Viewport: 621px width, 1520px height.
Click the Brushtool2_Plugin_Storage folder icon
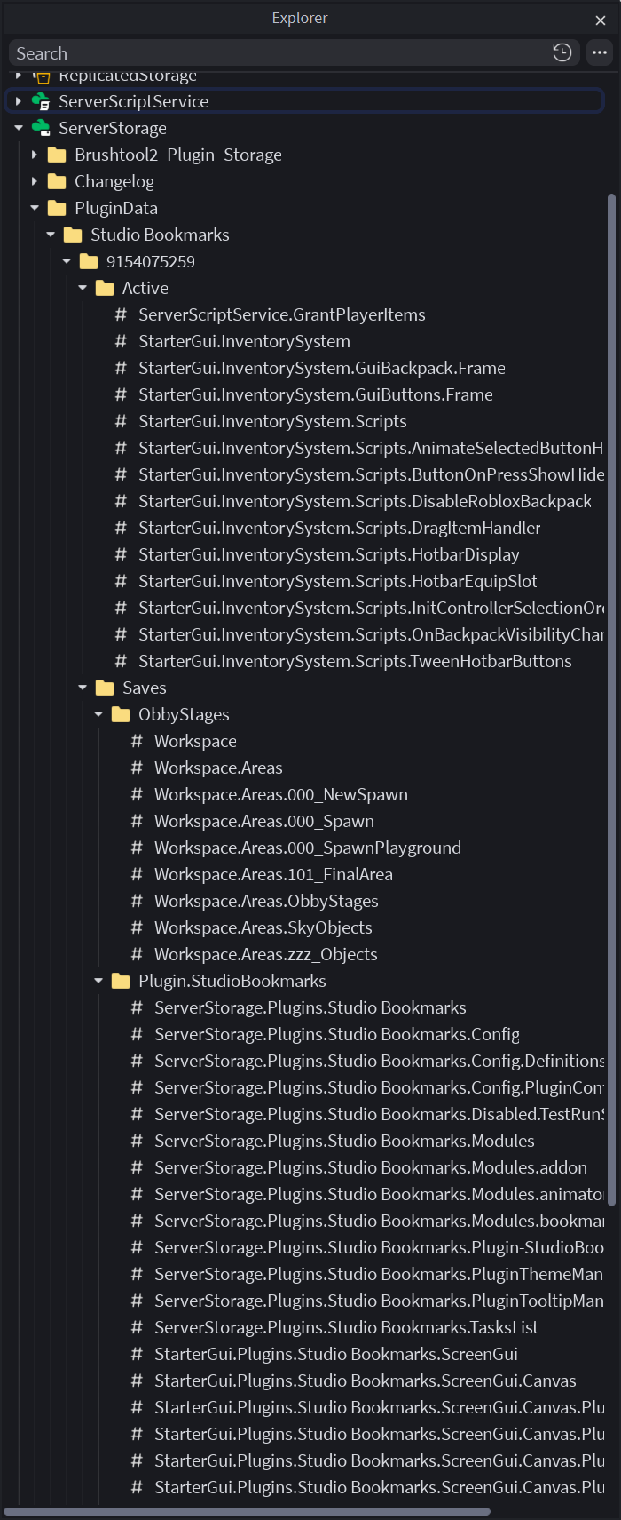[x=57, y=155]
